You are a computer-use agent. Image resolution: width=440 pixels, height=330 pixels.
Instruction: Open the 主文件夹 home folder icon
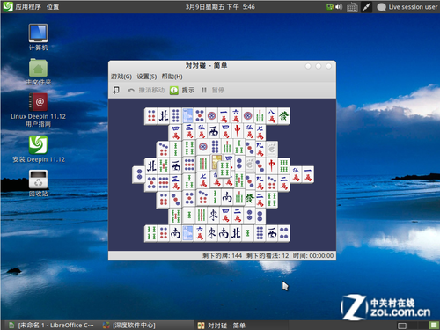coord(38,72)
